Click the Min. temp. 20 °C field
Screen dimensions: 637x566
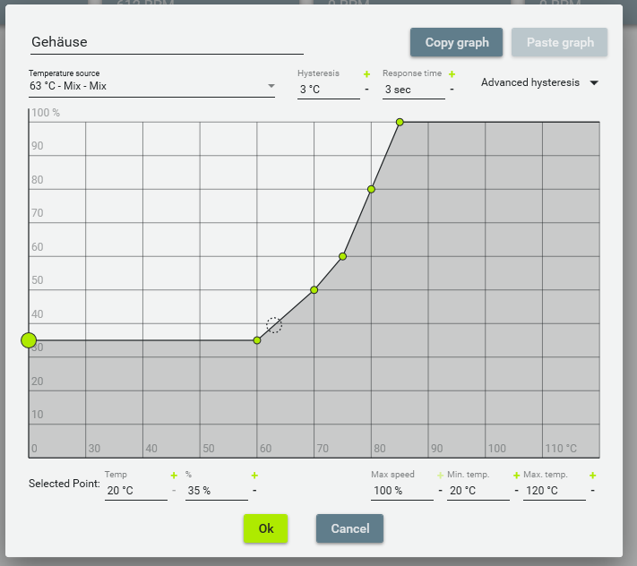[478, 491]
